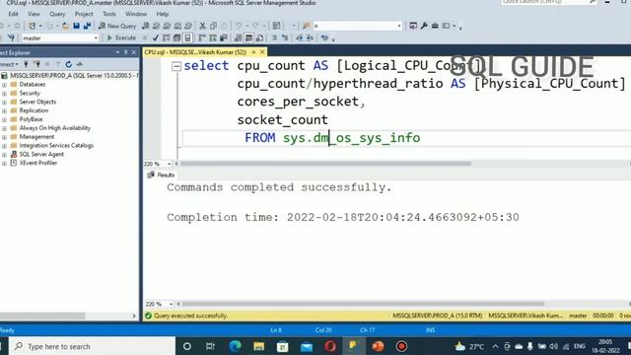Click Comment out selected lines icon

coord(274,37)
